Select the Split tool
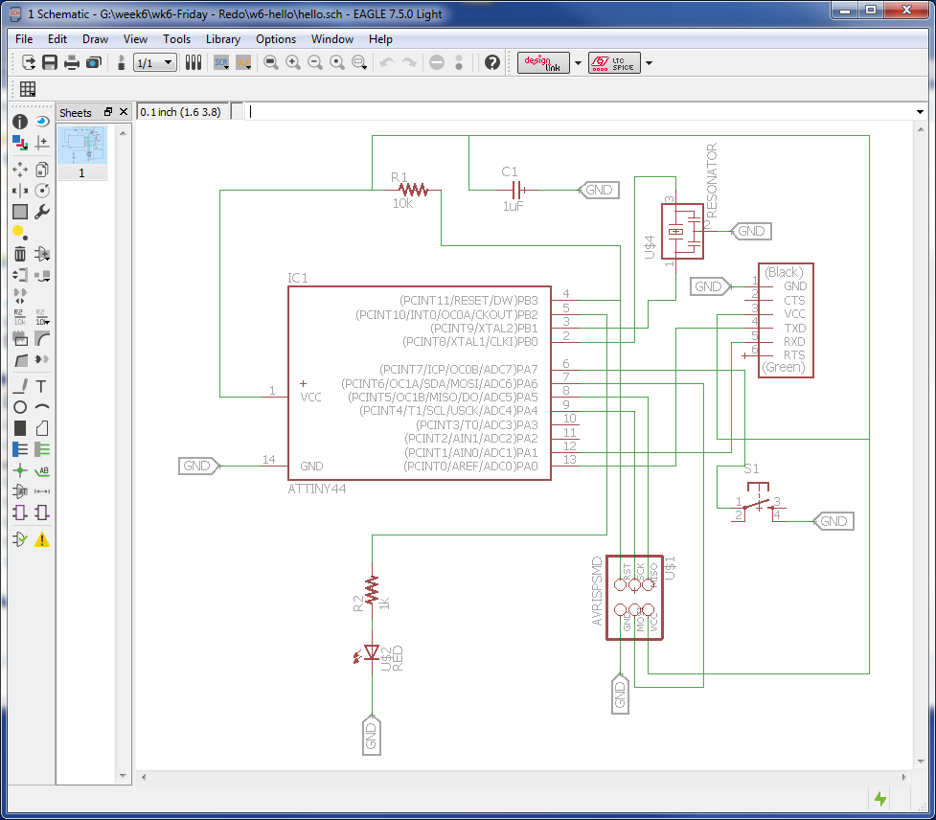This screenshot has width=936, height=820. tap(20, 360)
